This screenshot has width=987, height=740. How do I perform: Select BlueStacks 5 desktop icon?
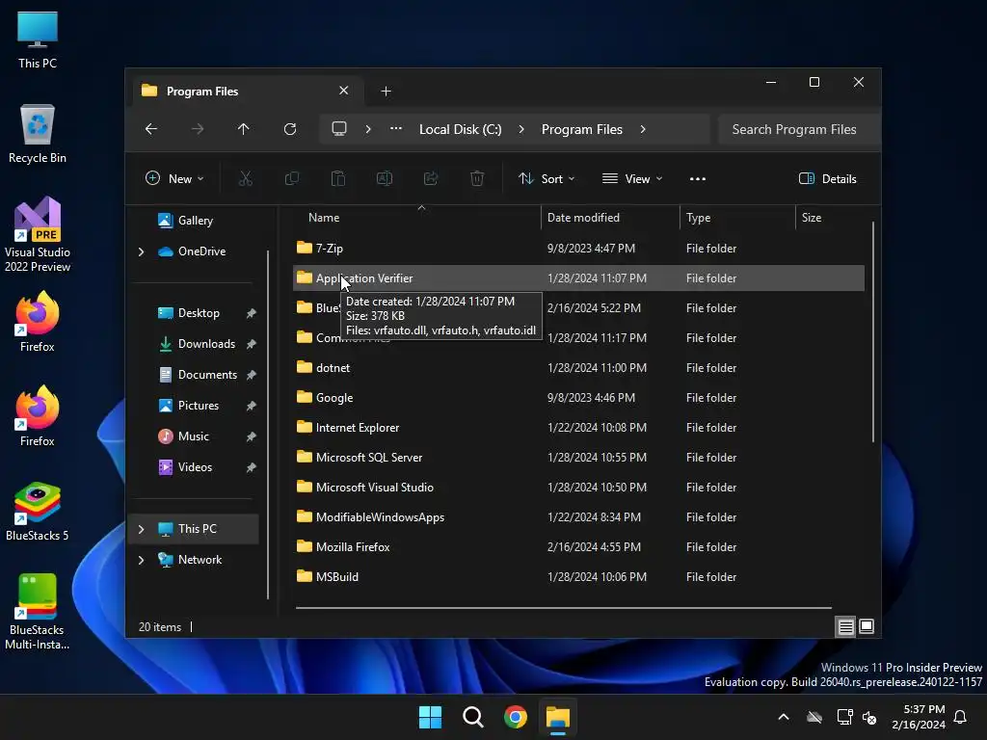tap(38, 511)
